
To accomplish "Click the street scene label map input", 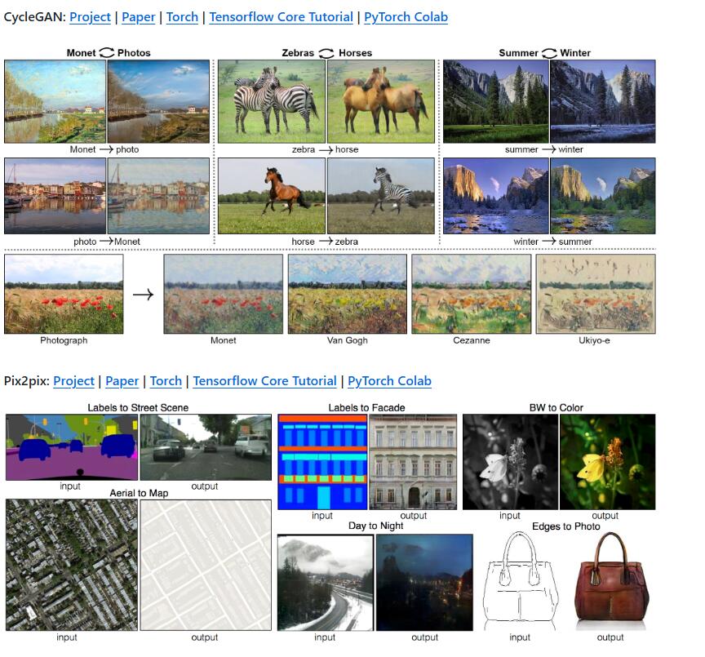I will point(72,447).
